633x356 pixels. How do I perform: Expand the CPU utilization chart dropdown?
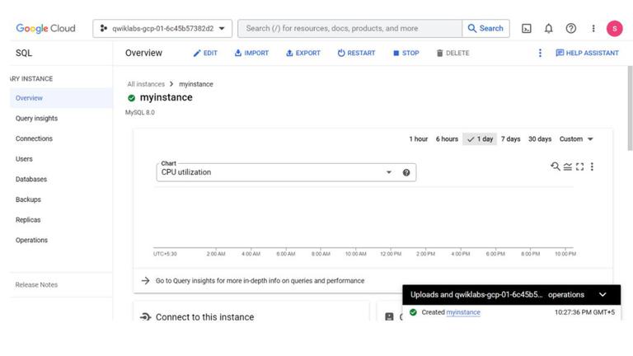389,172
